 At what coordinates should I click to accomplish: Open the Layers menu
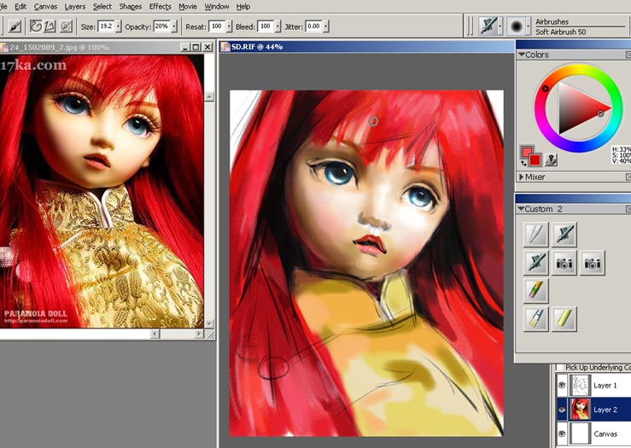(75, 7)
